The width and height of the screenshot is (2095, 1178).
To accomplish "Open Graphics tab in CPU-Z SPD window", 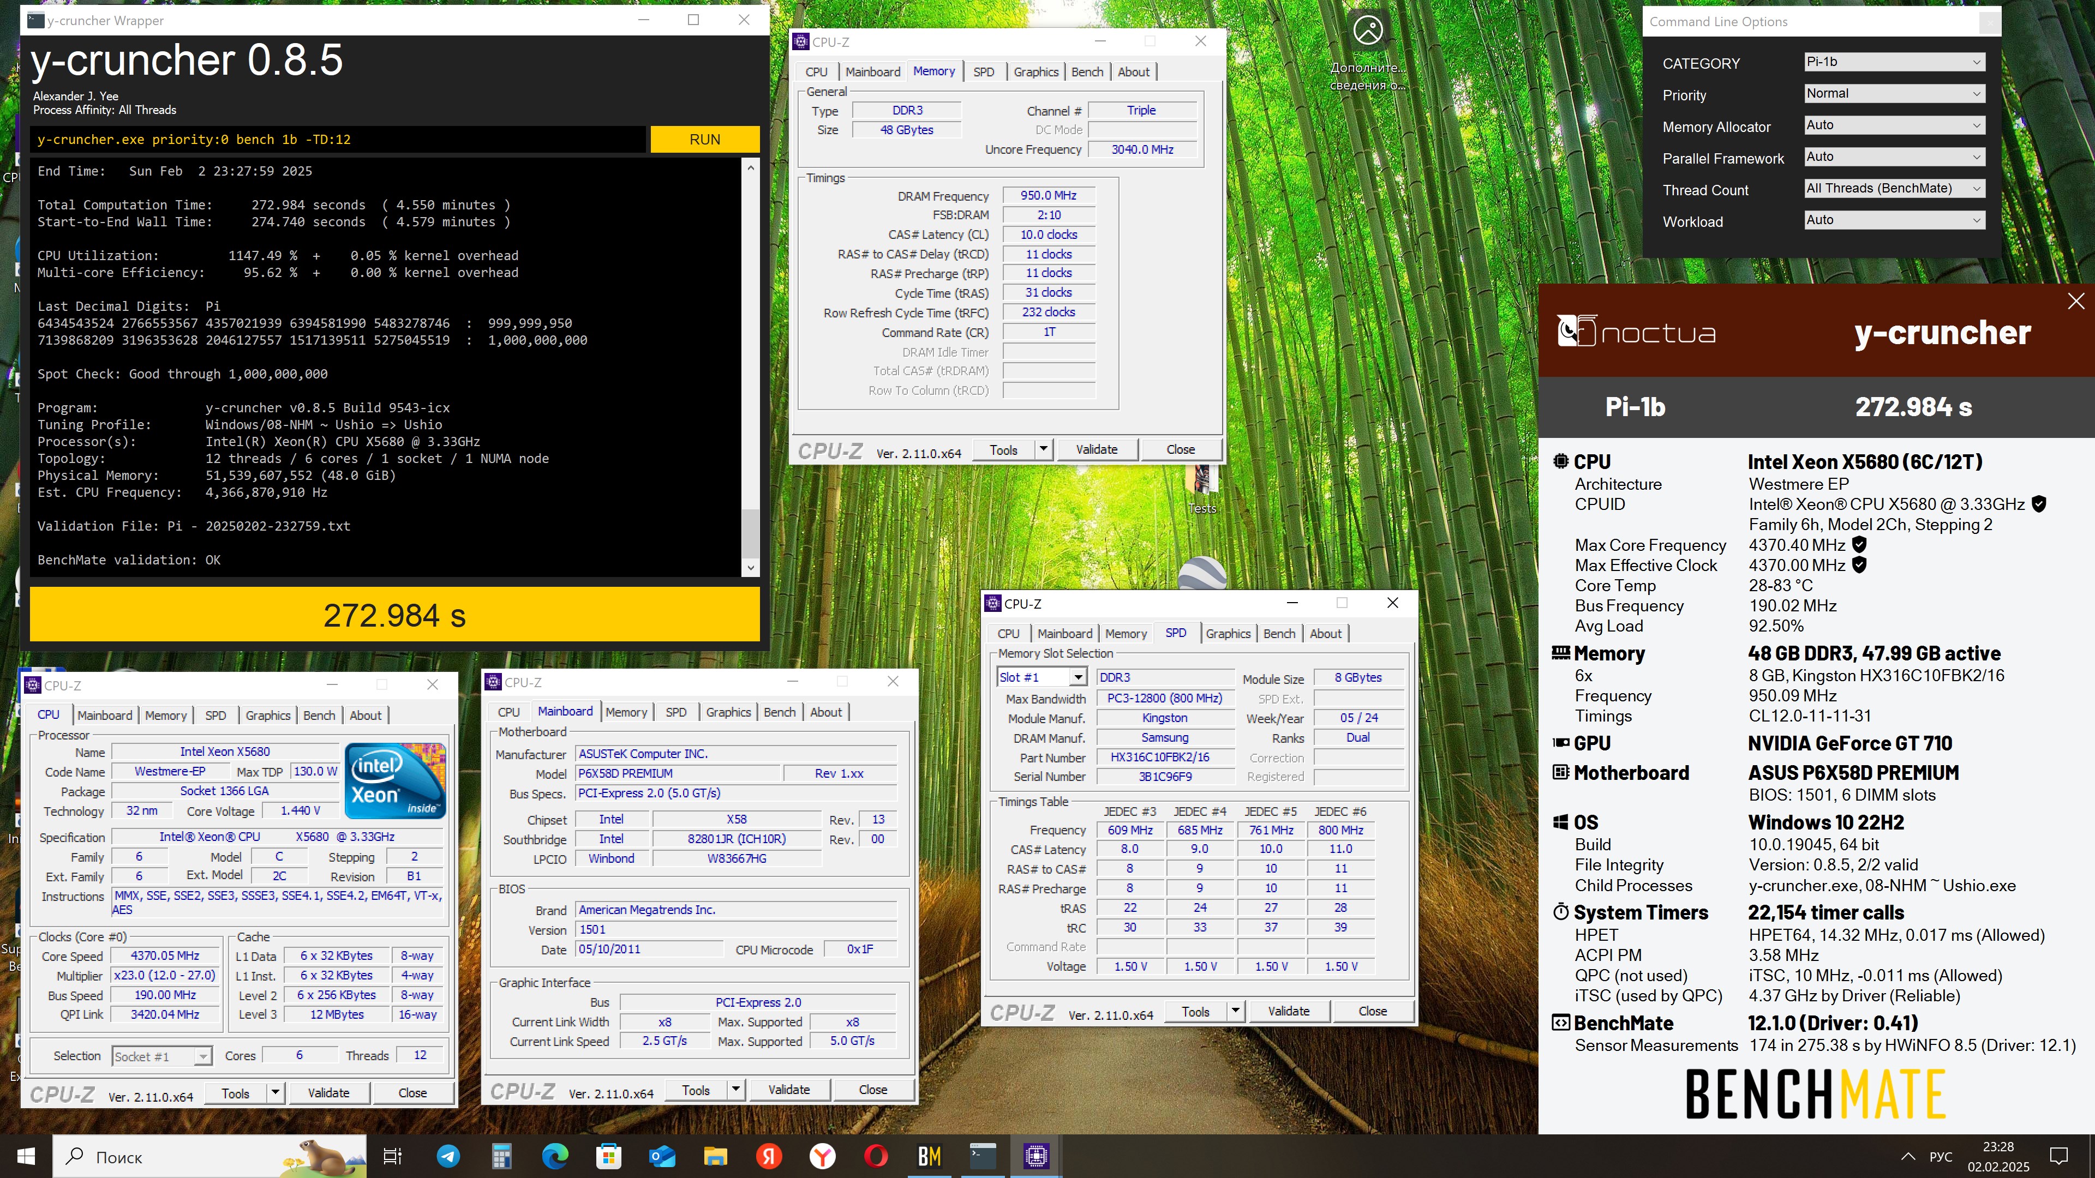I will [x=1227, y=633].
